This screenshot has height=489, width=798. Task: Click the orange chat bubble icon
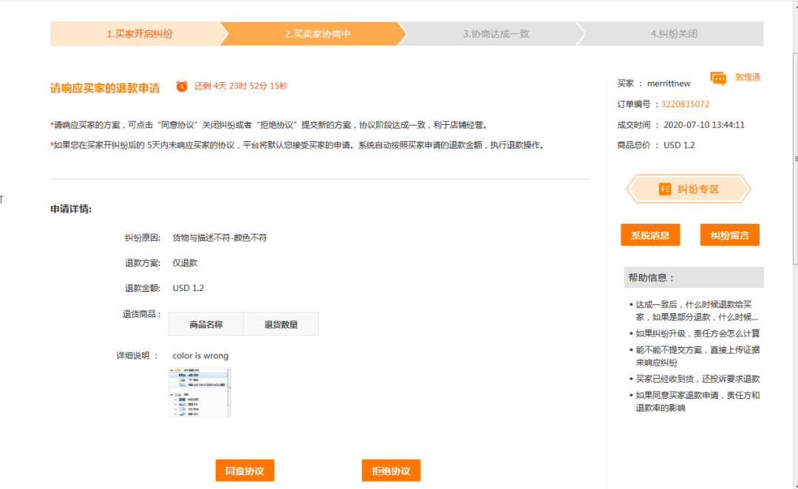pyautogui.click(x=718, y=78)
